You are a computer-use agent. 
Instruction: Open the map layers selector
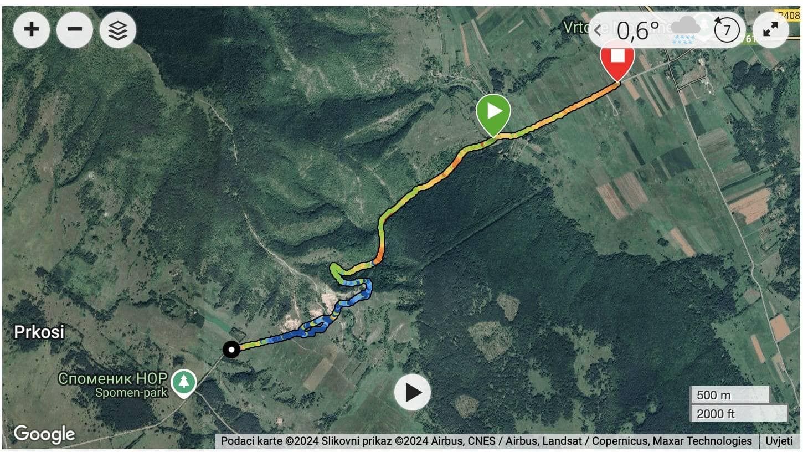click(x=118, y=29)
